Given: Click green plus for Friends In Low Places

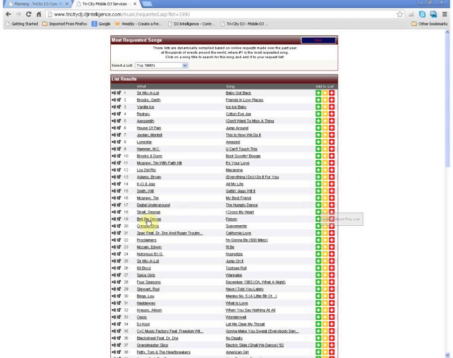Looking at the screenshot, I should click(318, 100).
